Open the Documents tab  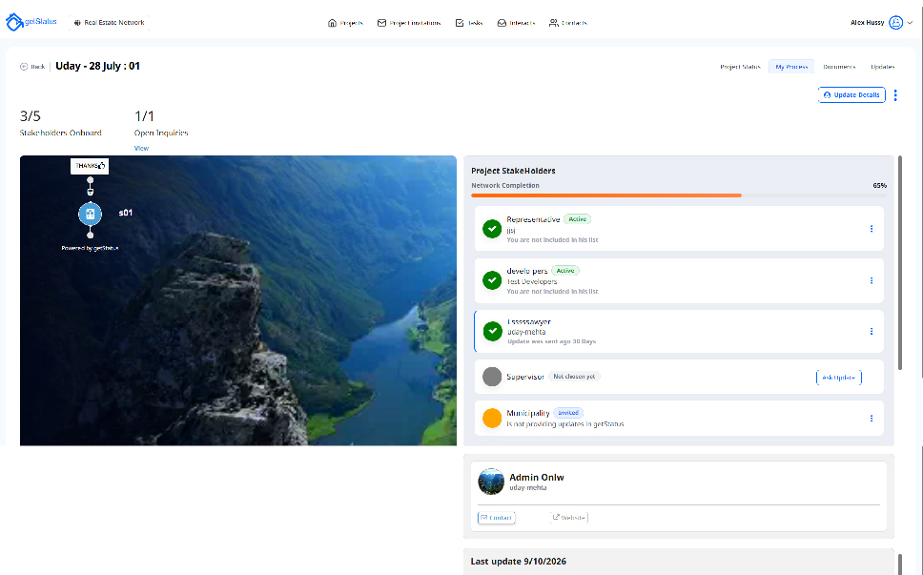click(839, 67)
